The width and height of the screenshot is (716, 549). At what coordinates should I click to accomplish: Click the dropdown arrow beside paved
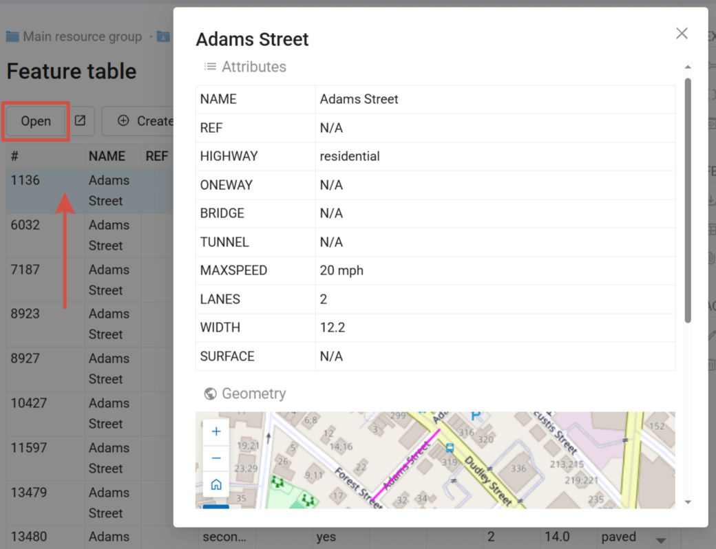661,539
